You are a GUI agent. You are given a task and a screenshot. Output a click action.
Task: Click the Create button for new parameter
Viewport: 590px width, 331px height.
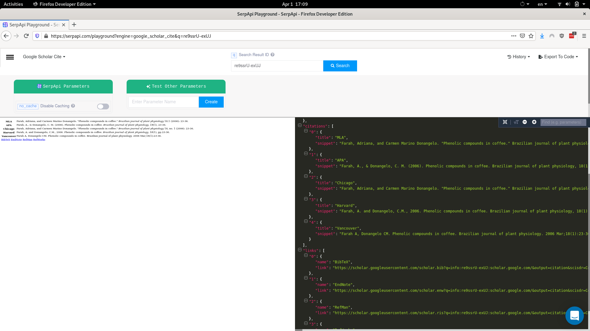click(x=211, y=102)
